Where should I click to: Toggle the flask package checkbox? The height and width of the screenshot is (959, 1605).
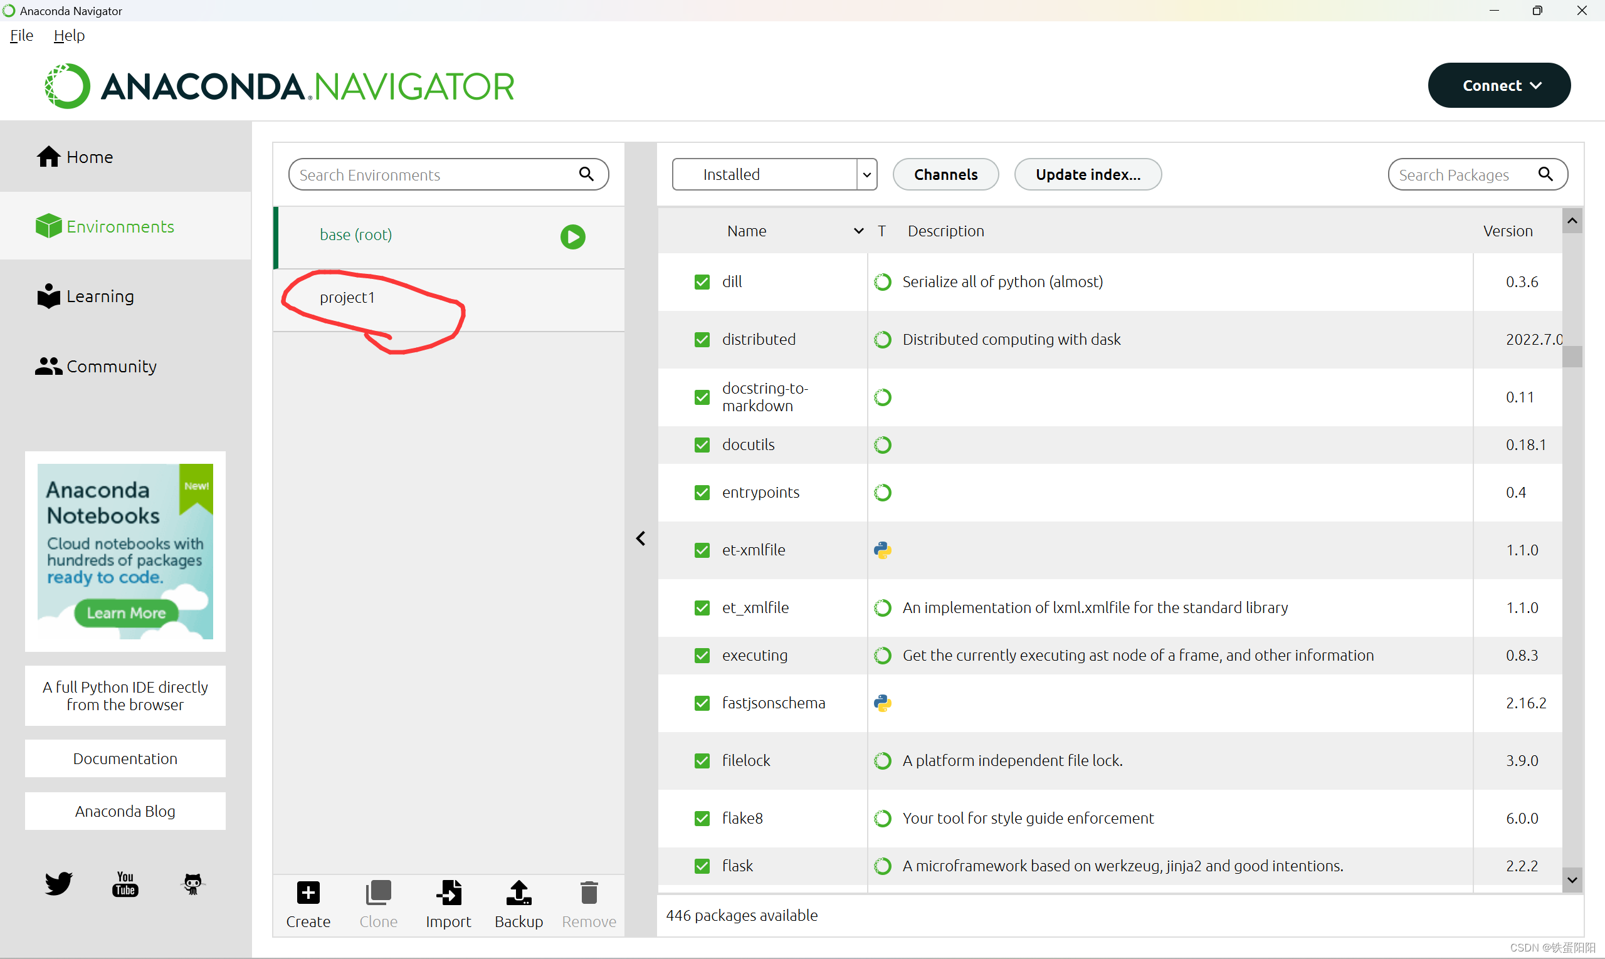[702, 866]
